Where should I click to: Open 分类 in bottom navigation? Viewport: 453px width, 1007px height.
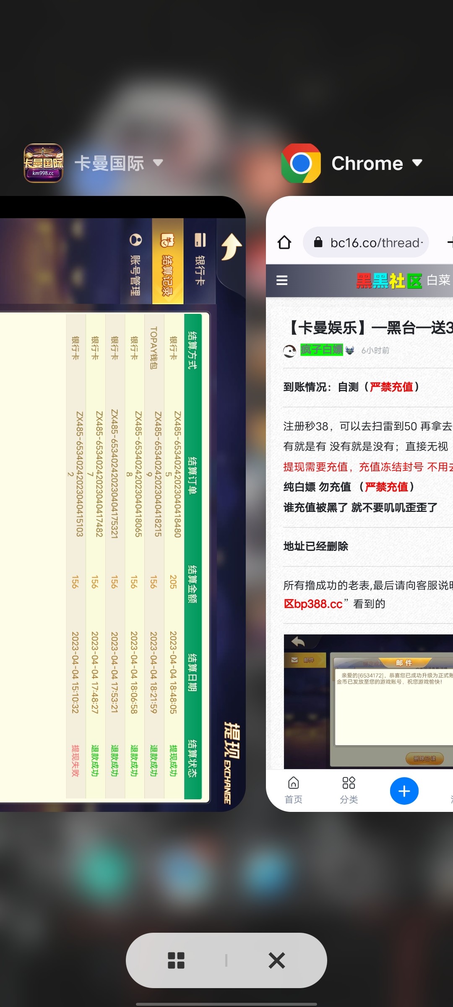click(349, 790)
